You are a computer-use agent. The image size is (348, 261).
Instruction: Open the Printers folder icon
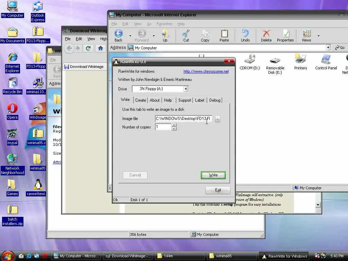300,62
